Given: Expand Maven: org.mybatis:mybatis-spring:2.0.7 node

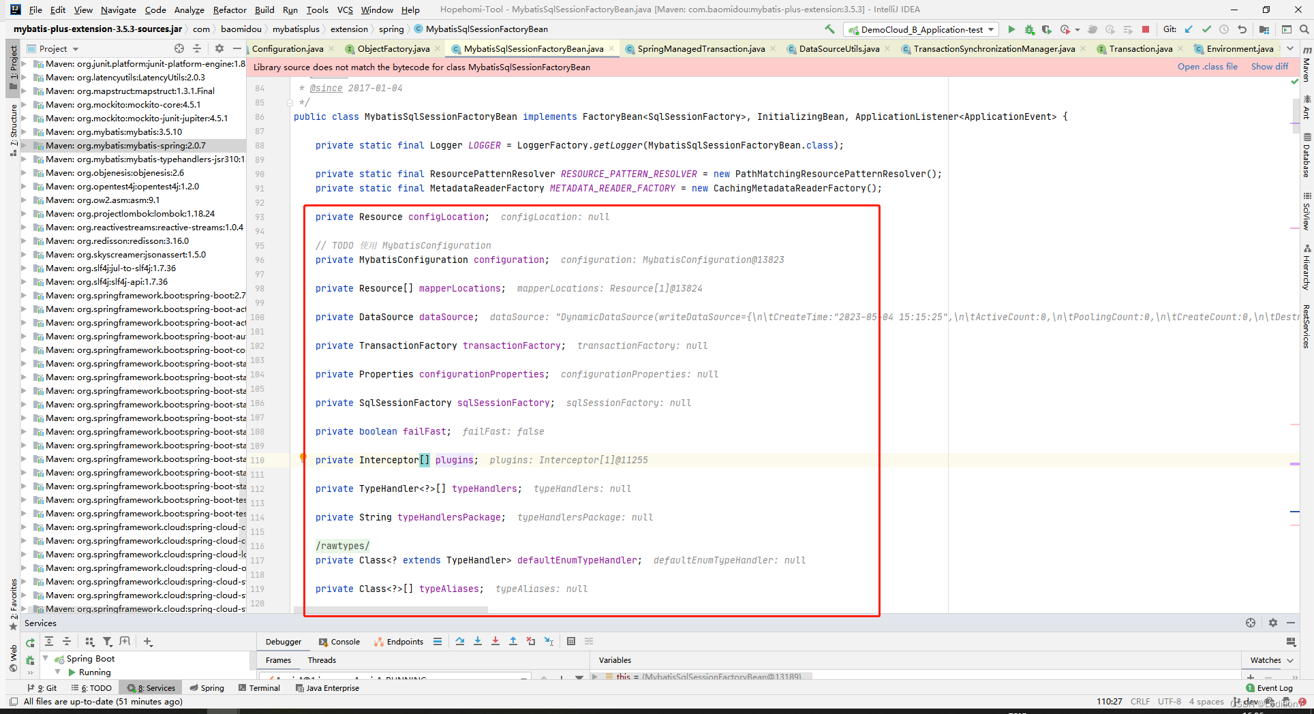Looking at the screenshot, I should (24, 145).
